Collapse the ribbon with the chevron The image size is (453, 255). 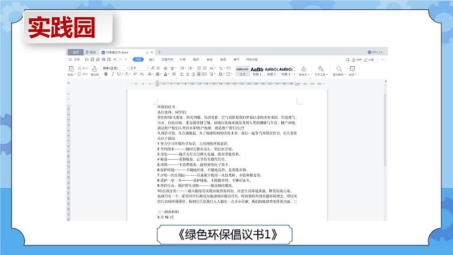383,59
